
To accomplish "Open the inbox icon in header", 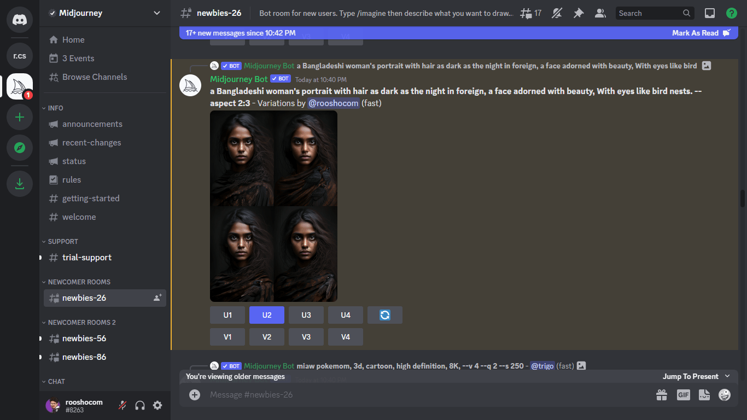I will 709,13.
